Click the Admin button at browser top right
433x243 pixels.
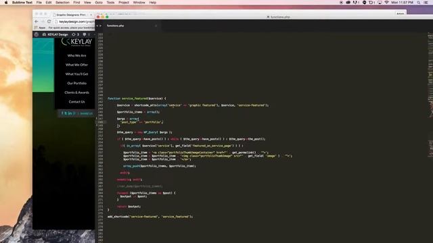400,13
